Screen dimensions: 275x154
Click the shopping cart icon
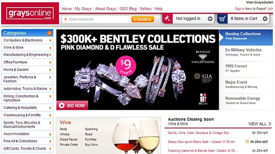pyautogui.click(x=222, y=19)
